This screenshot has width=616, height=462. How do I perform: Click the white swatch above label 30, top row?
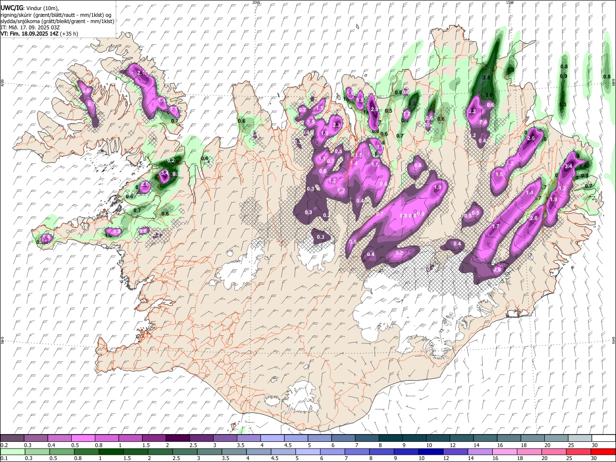click(x=603, y=438)
